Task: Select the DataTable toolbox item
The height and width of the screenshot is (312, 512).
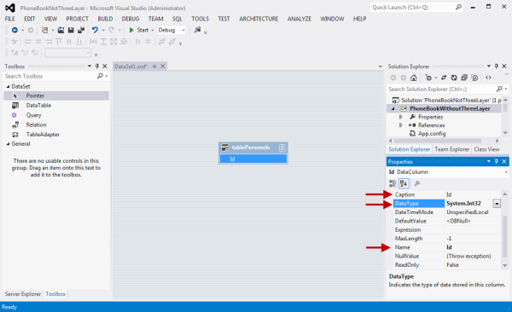Action: click(56, 106)
